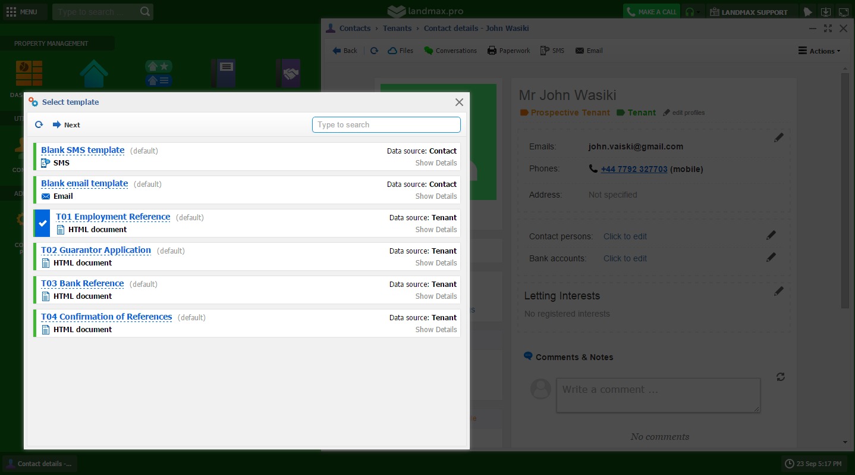Open the main MENU grid
This screenshot has width=855, height=475.
point(21,12)
